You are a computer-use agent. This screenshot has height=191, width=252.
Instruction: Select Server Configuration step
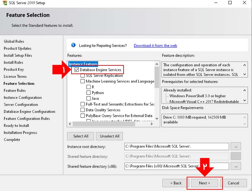(x=21, y=105)
